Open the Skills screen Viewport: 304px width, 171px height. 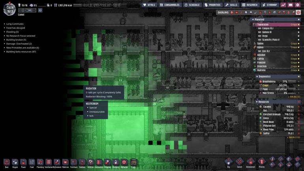[x=231, y=5]
